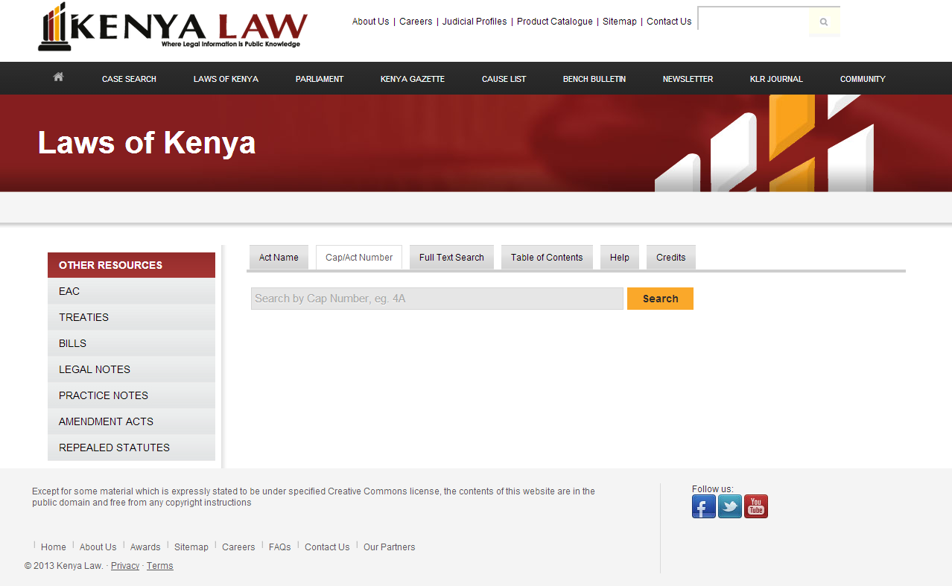
Task: Open Bills in Other Resources sidebar
Action: (131, 343)
